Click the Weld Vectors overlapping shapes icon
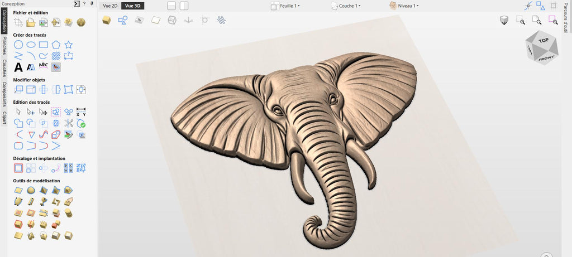This screenshot has width=572, height=257. (x=18, y=123)
